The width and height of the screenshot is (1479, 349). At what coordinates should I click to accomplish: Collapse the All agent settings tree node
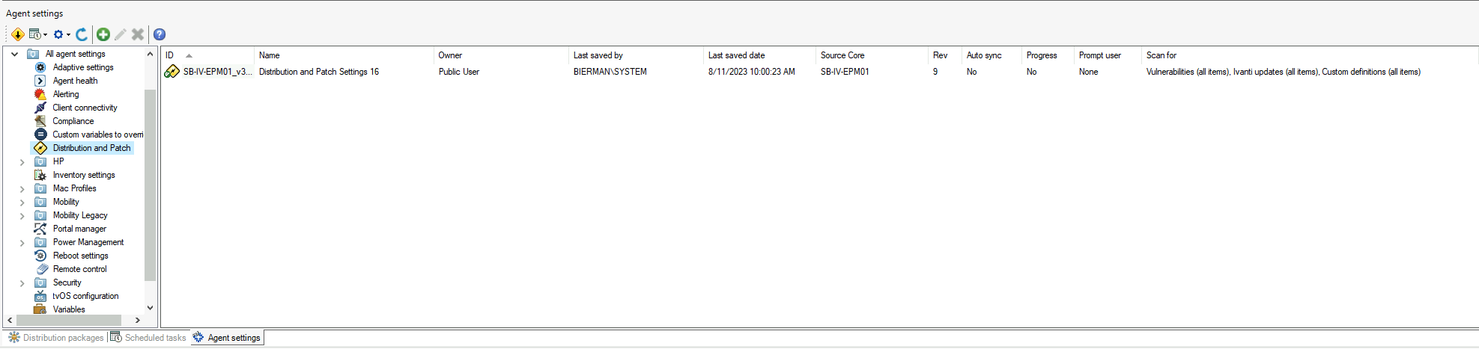pos(14,54)
